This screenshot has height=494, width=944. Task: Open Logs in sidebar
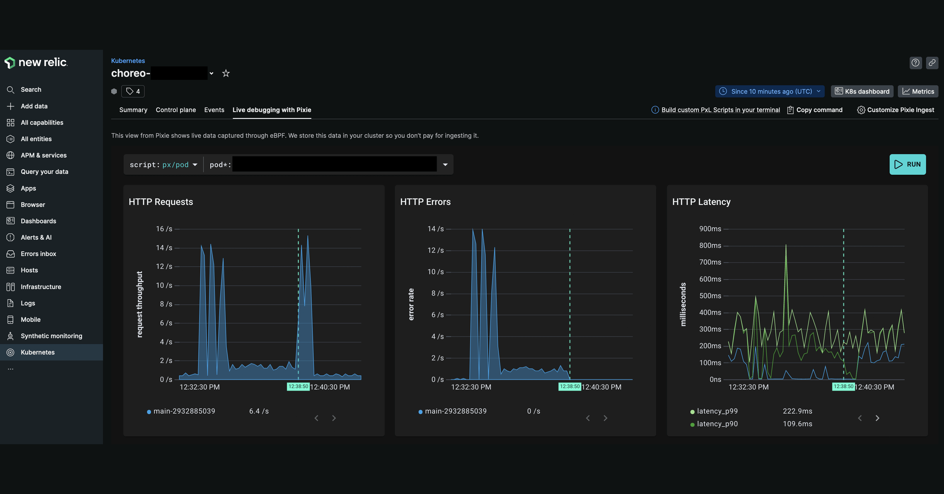28,303
